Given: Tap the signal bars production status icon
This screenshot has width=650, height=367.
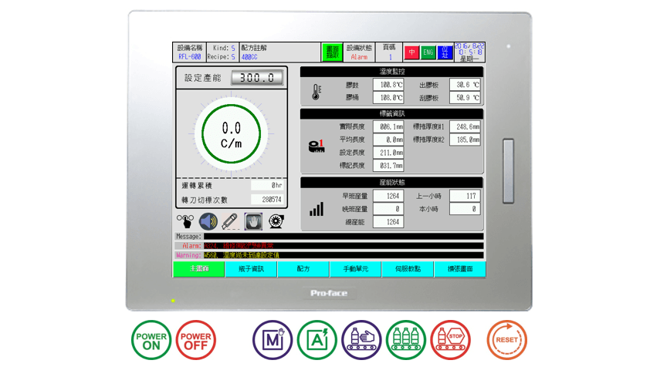Looking at the screenshot, I should pos(317,209).
